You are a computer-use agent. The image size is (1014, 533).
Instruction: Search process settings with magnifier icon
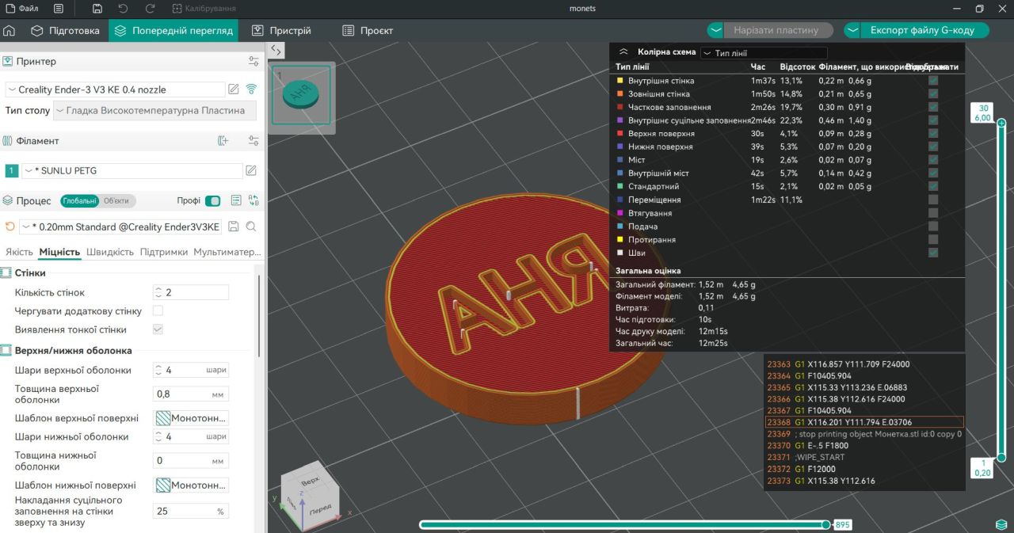[251, 227]
